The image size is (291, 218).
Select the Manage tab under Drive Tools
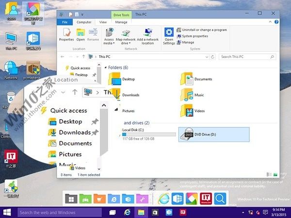tap(121, 22)
